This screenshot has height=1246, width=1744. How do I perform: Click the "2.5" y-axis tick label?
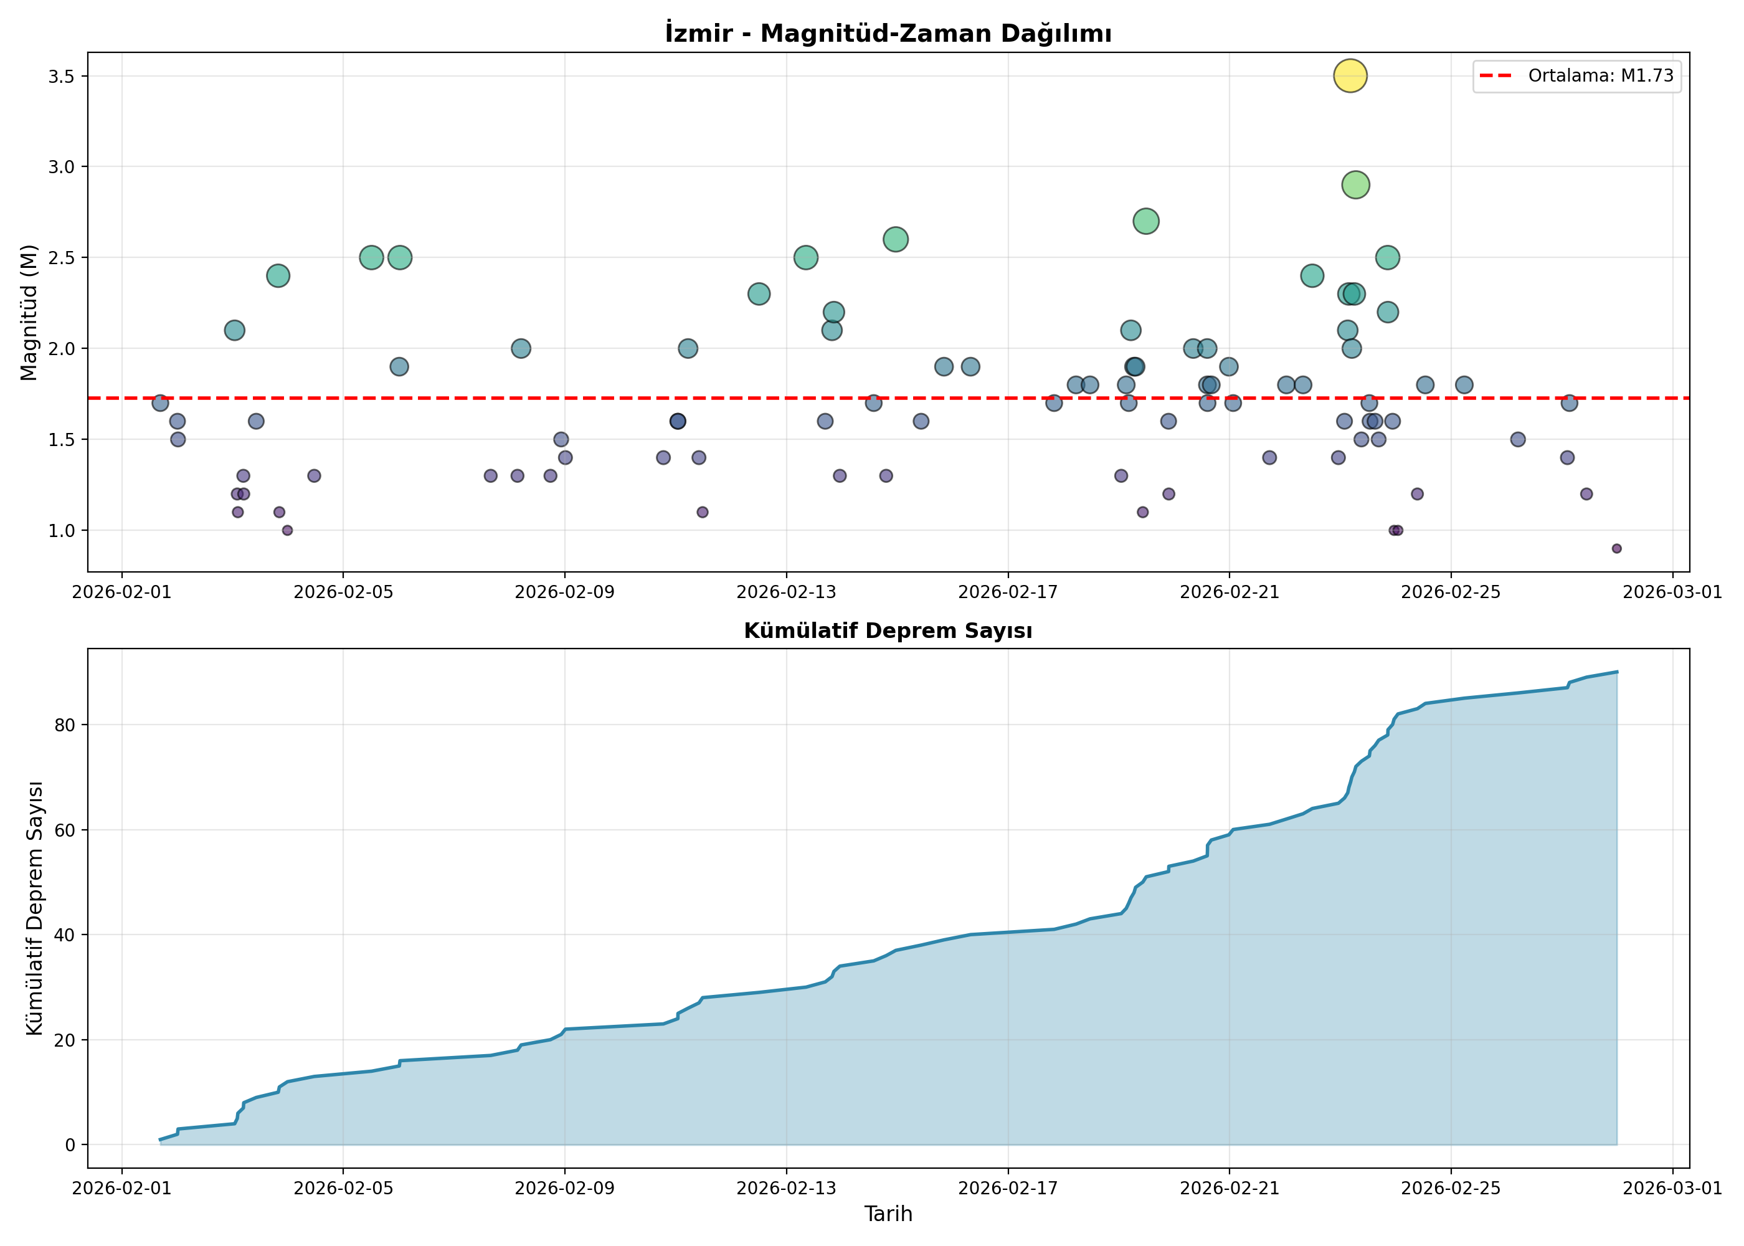63,258
